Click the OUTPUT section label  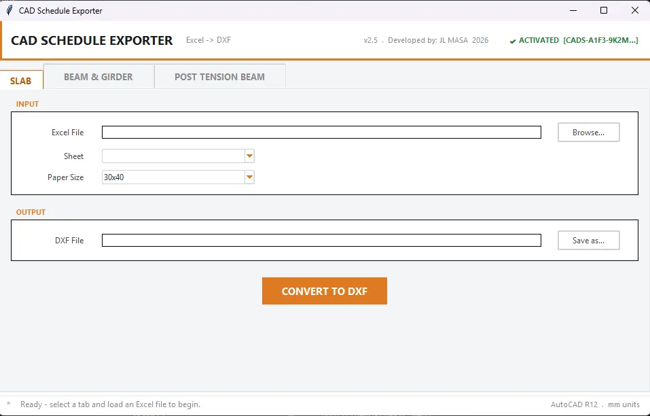point(31,212)
